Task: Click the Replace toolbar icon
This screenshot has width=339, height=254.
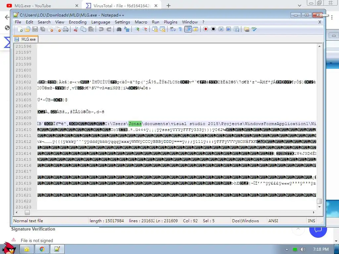Action: (127, 29)
